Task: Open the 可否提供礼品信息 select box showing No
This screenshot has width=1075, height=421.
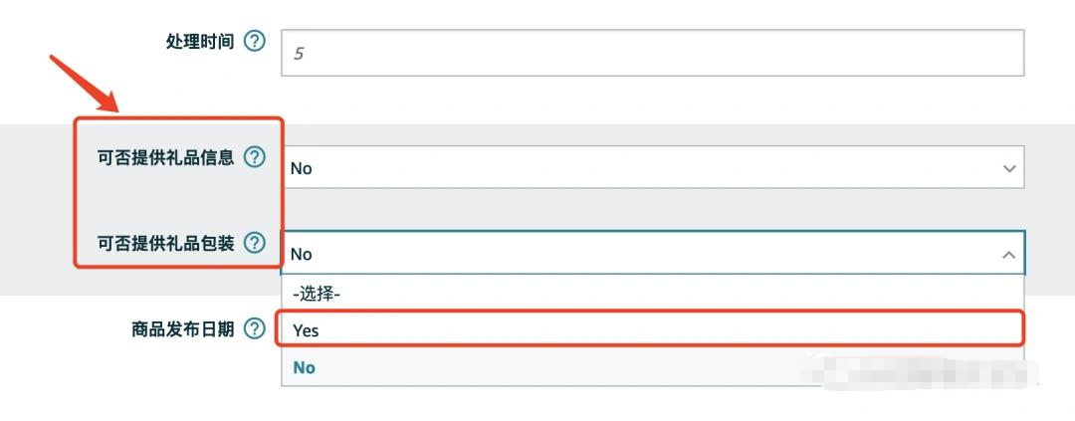Action: coord(652,167)
